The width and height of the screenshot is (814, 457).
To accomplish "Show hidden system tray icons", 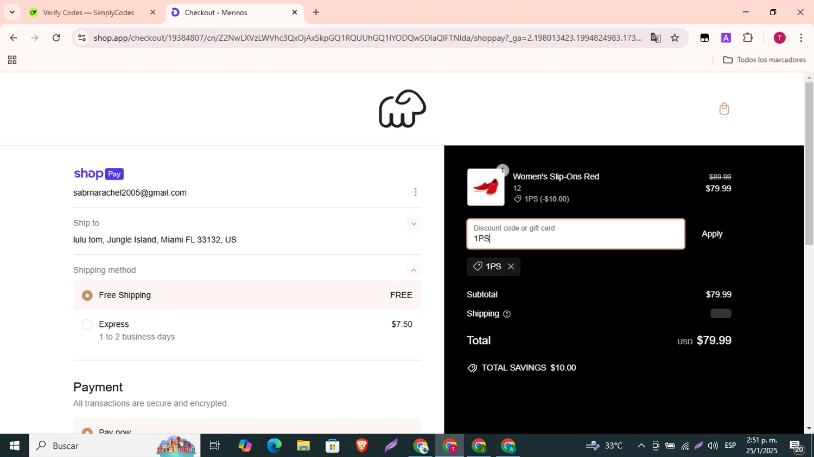I will [641, 446].
